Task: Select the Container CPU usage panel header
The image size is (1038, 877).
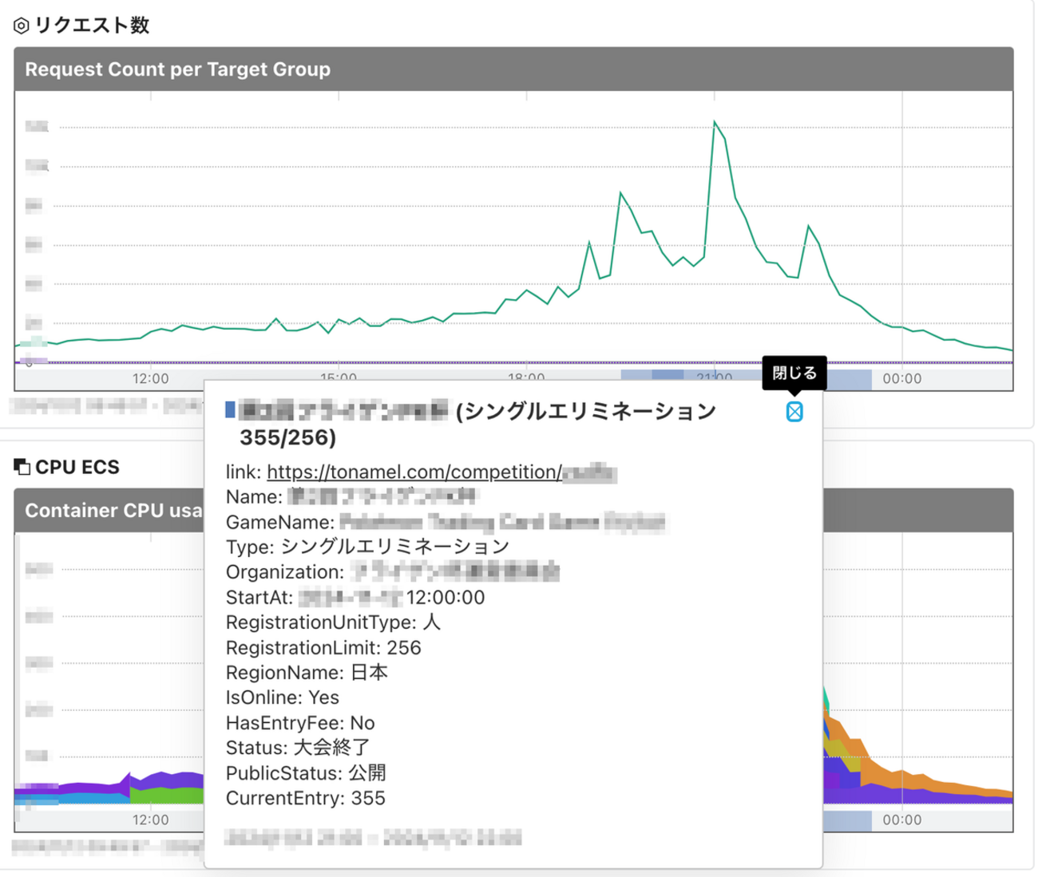Action: click(x=112, y=511)
